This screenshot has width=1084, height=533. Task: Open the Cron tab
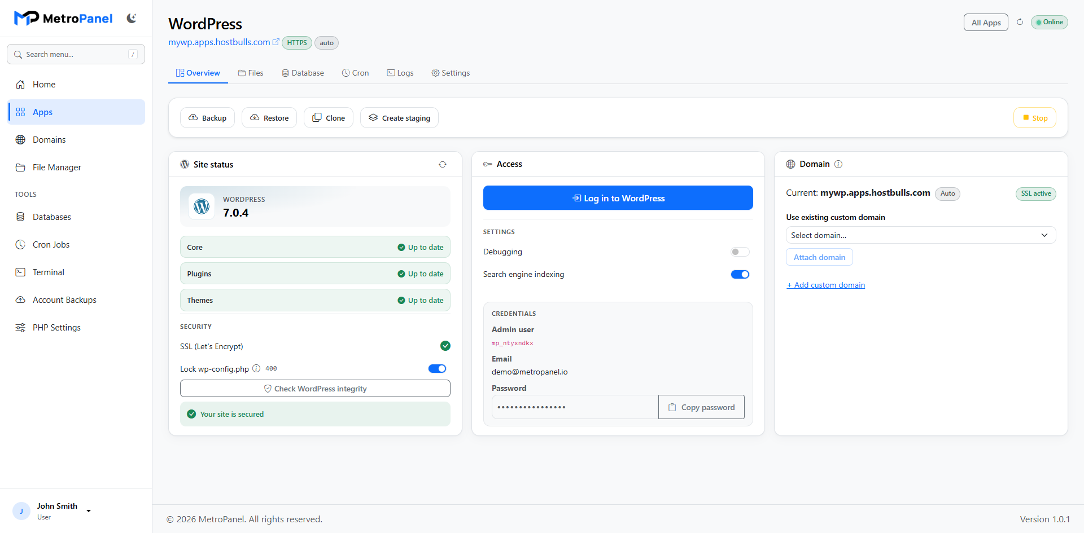click(355, 73)
